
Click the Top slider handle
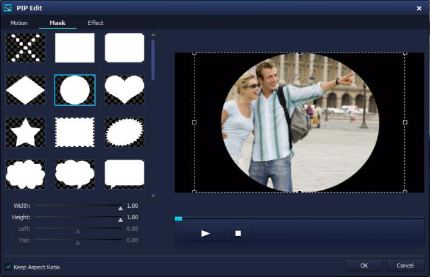pos(78,243)
